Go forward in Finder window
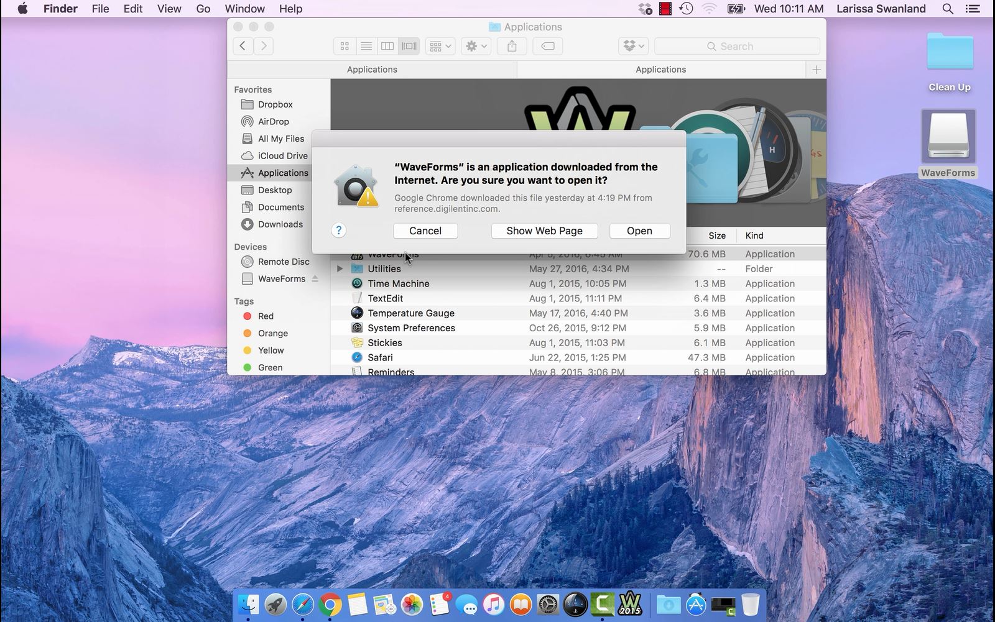This screenshot has width=995, height=622. coord(264,46)
